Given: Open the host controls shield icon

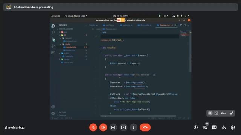Looking at the screenshot, I should pos(233,127).
